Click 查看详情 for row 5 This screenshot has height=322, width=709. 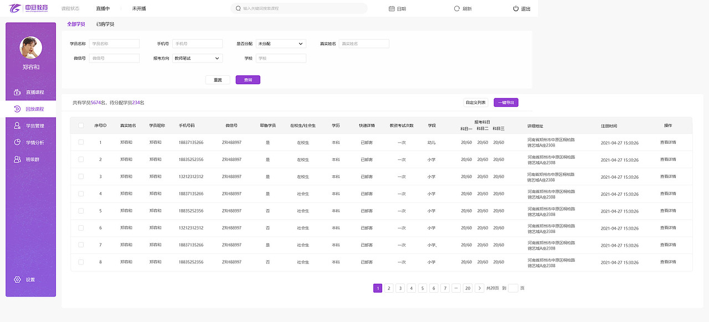pyautogui.click(x=668, y=211)
